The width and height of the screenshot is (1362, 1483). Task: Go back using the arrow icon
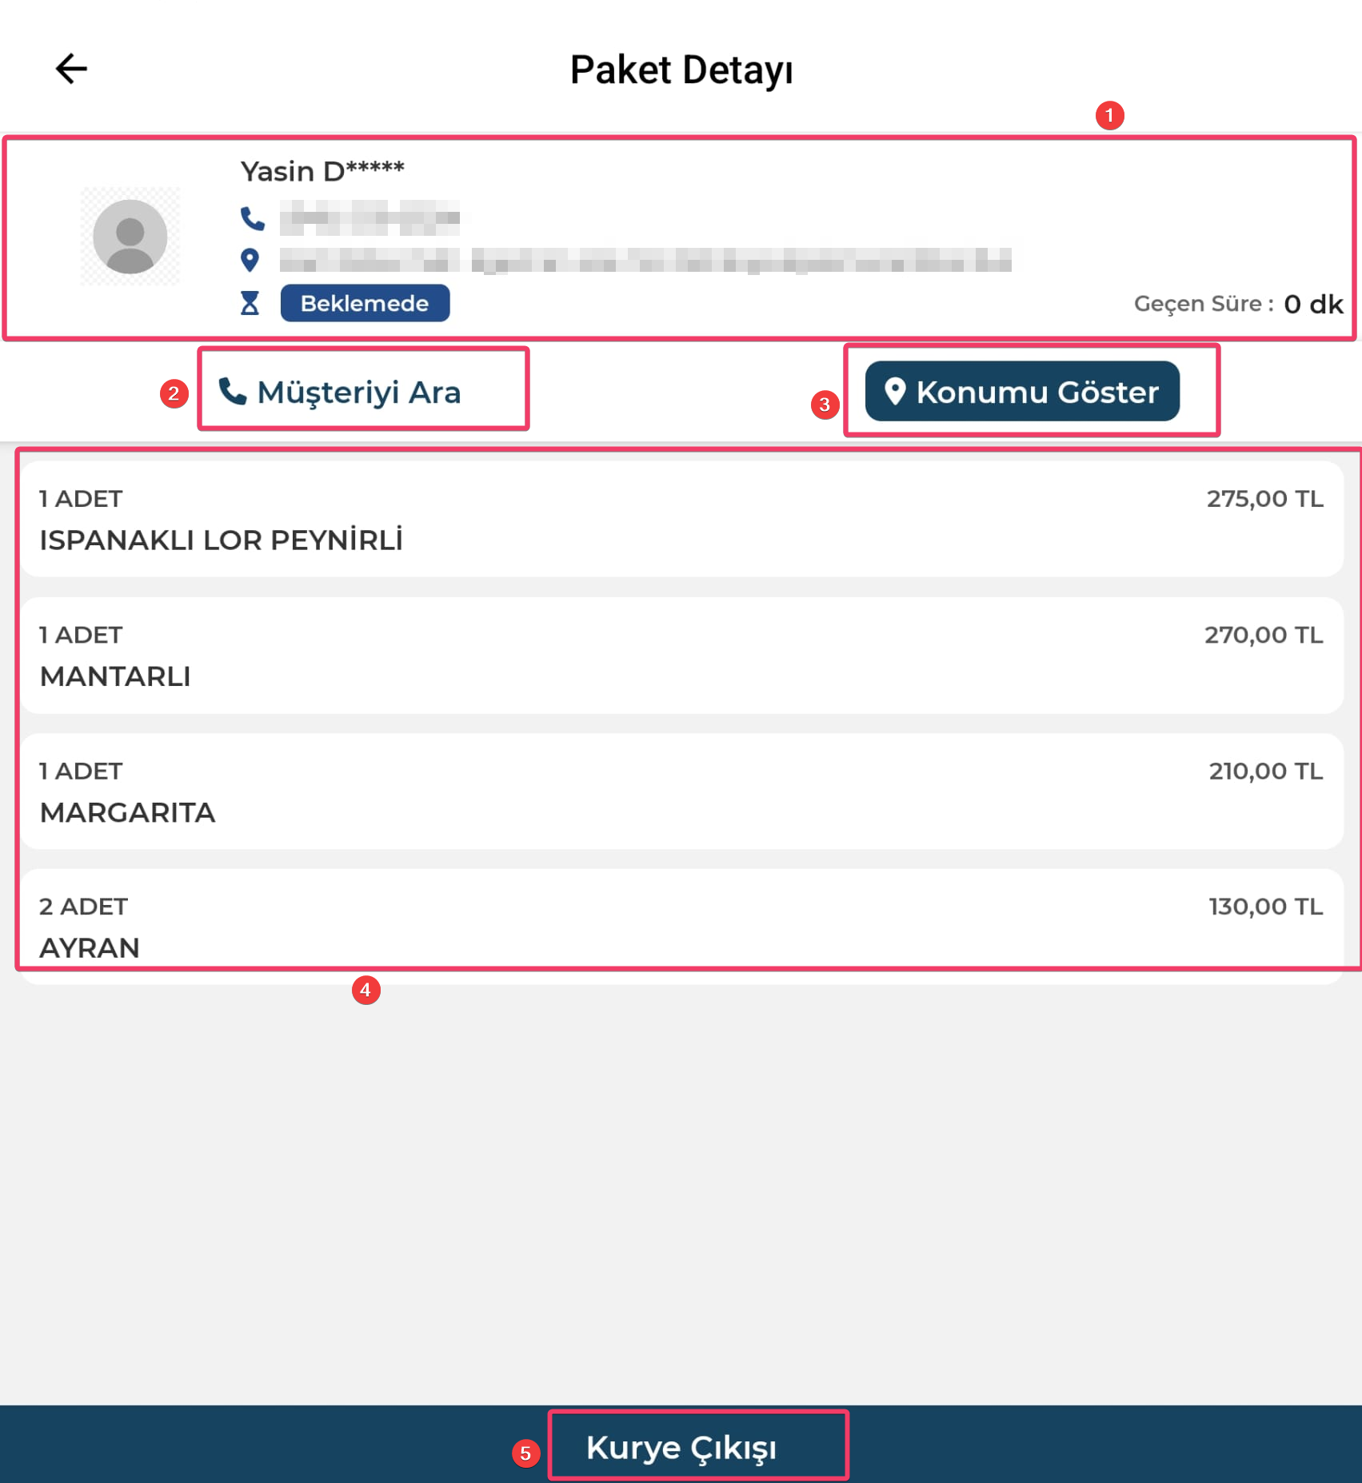pyautogui.click(x=71, y=69)
